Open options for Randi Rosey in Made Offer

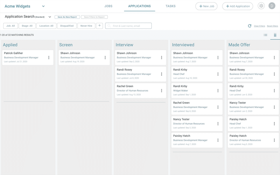pos(274,74)
